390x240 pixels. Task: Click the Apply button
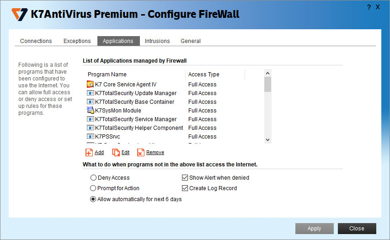[315, 228]
